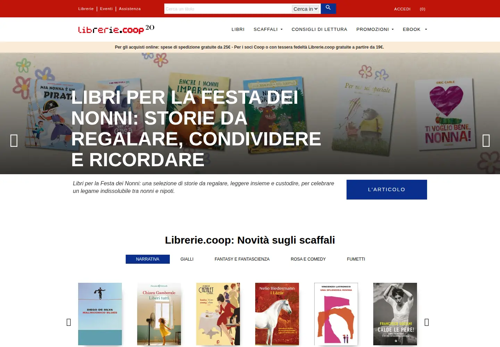
Task: Click the search magnifier button
Action: tap(328, 8)
